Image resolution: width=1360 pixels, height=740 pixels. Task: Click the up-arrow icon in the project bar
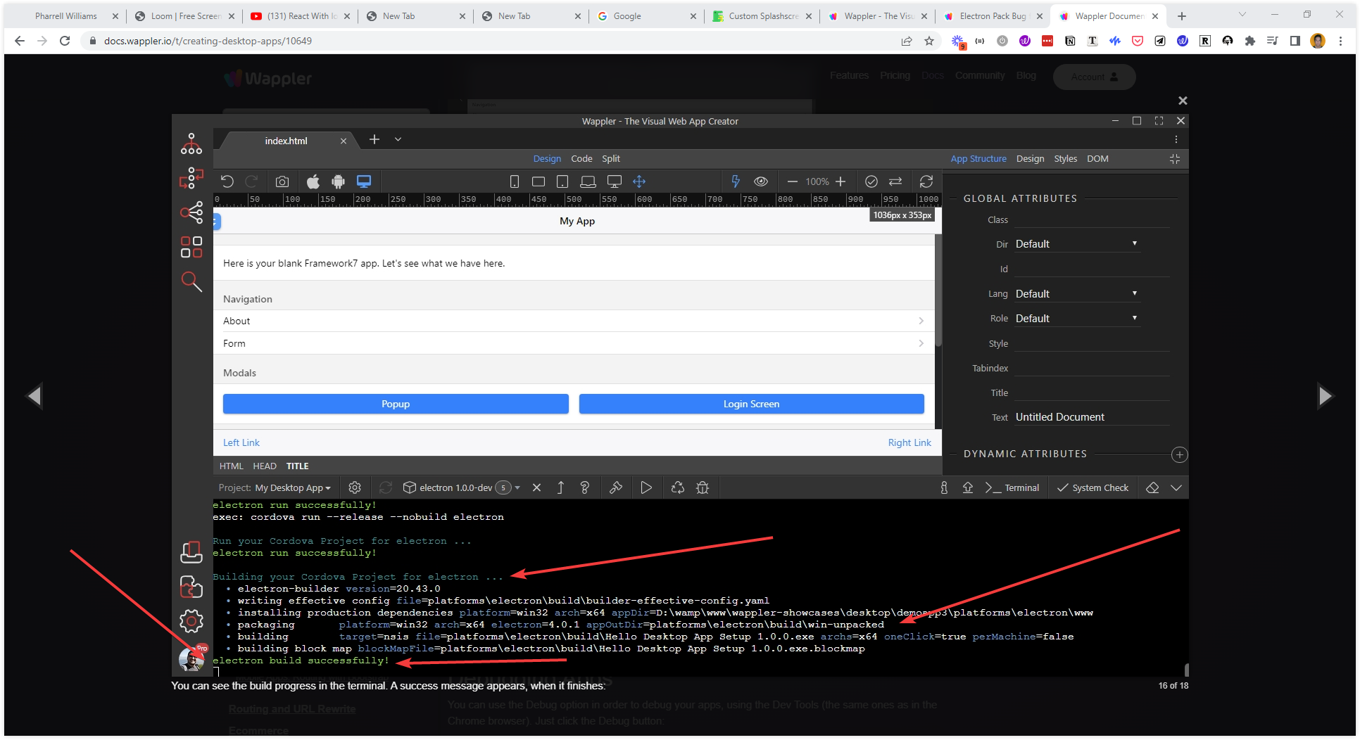pos(560,487)
